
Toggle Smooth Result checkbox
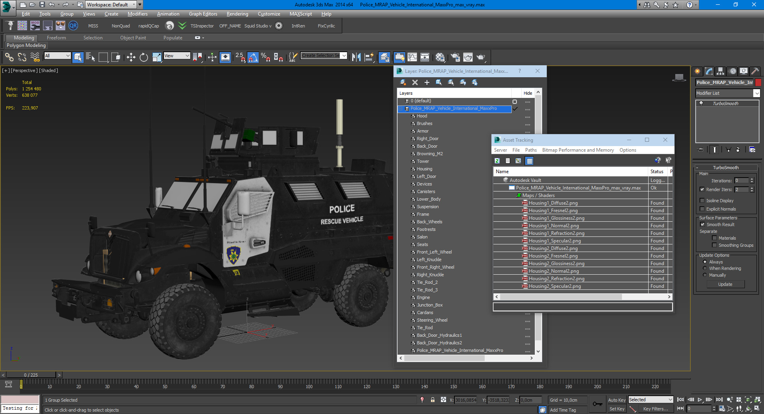tap(702, 225)
